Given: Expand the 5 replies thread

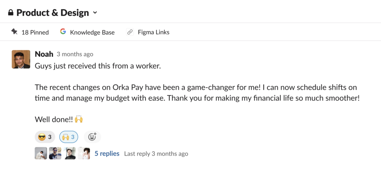Looking at the screenshot, I should pyautogui.click(x=107, y=154).
